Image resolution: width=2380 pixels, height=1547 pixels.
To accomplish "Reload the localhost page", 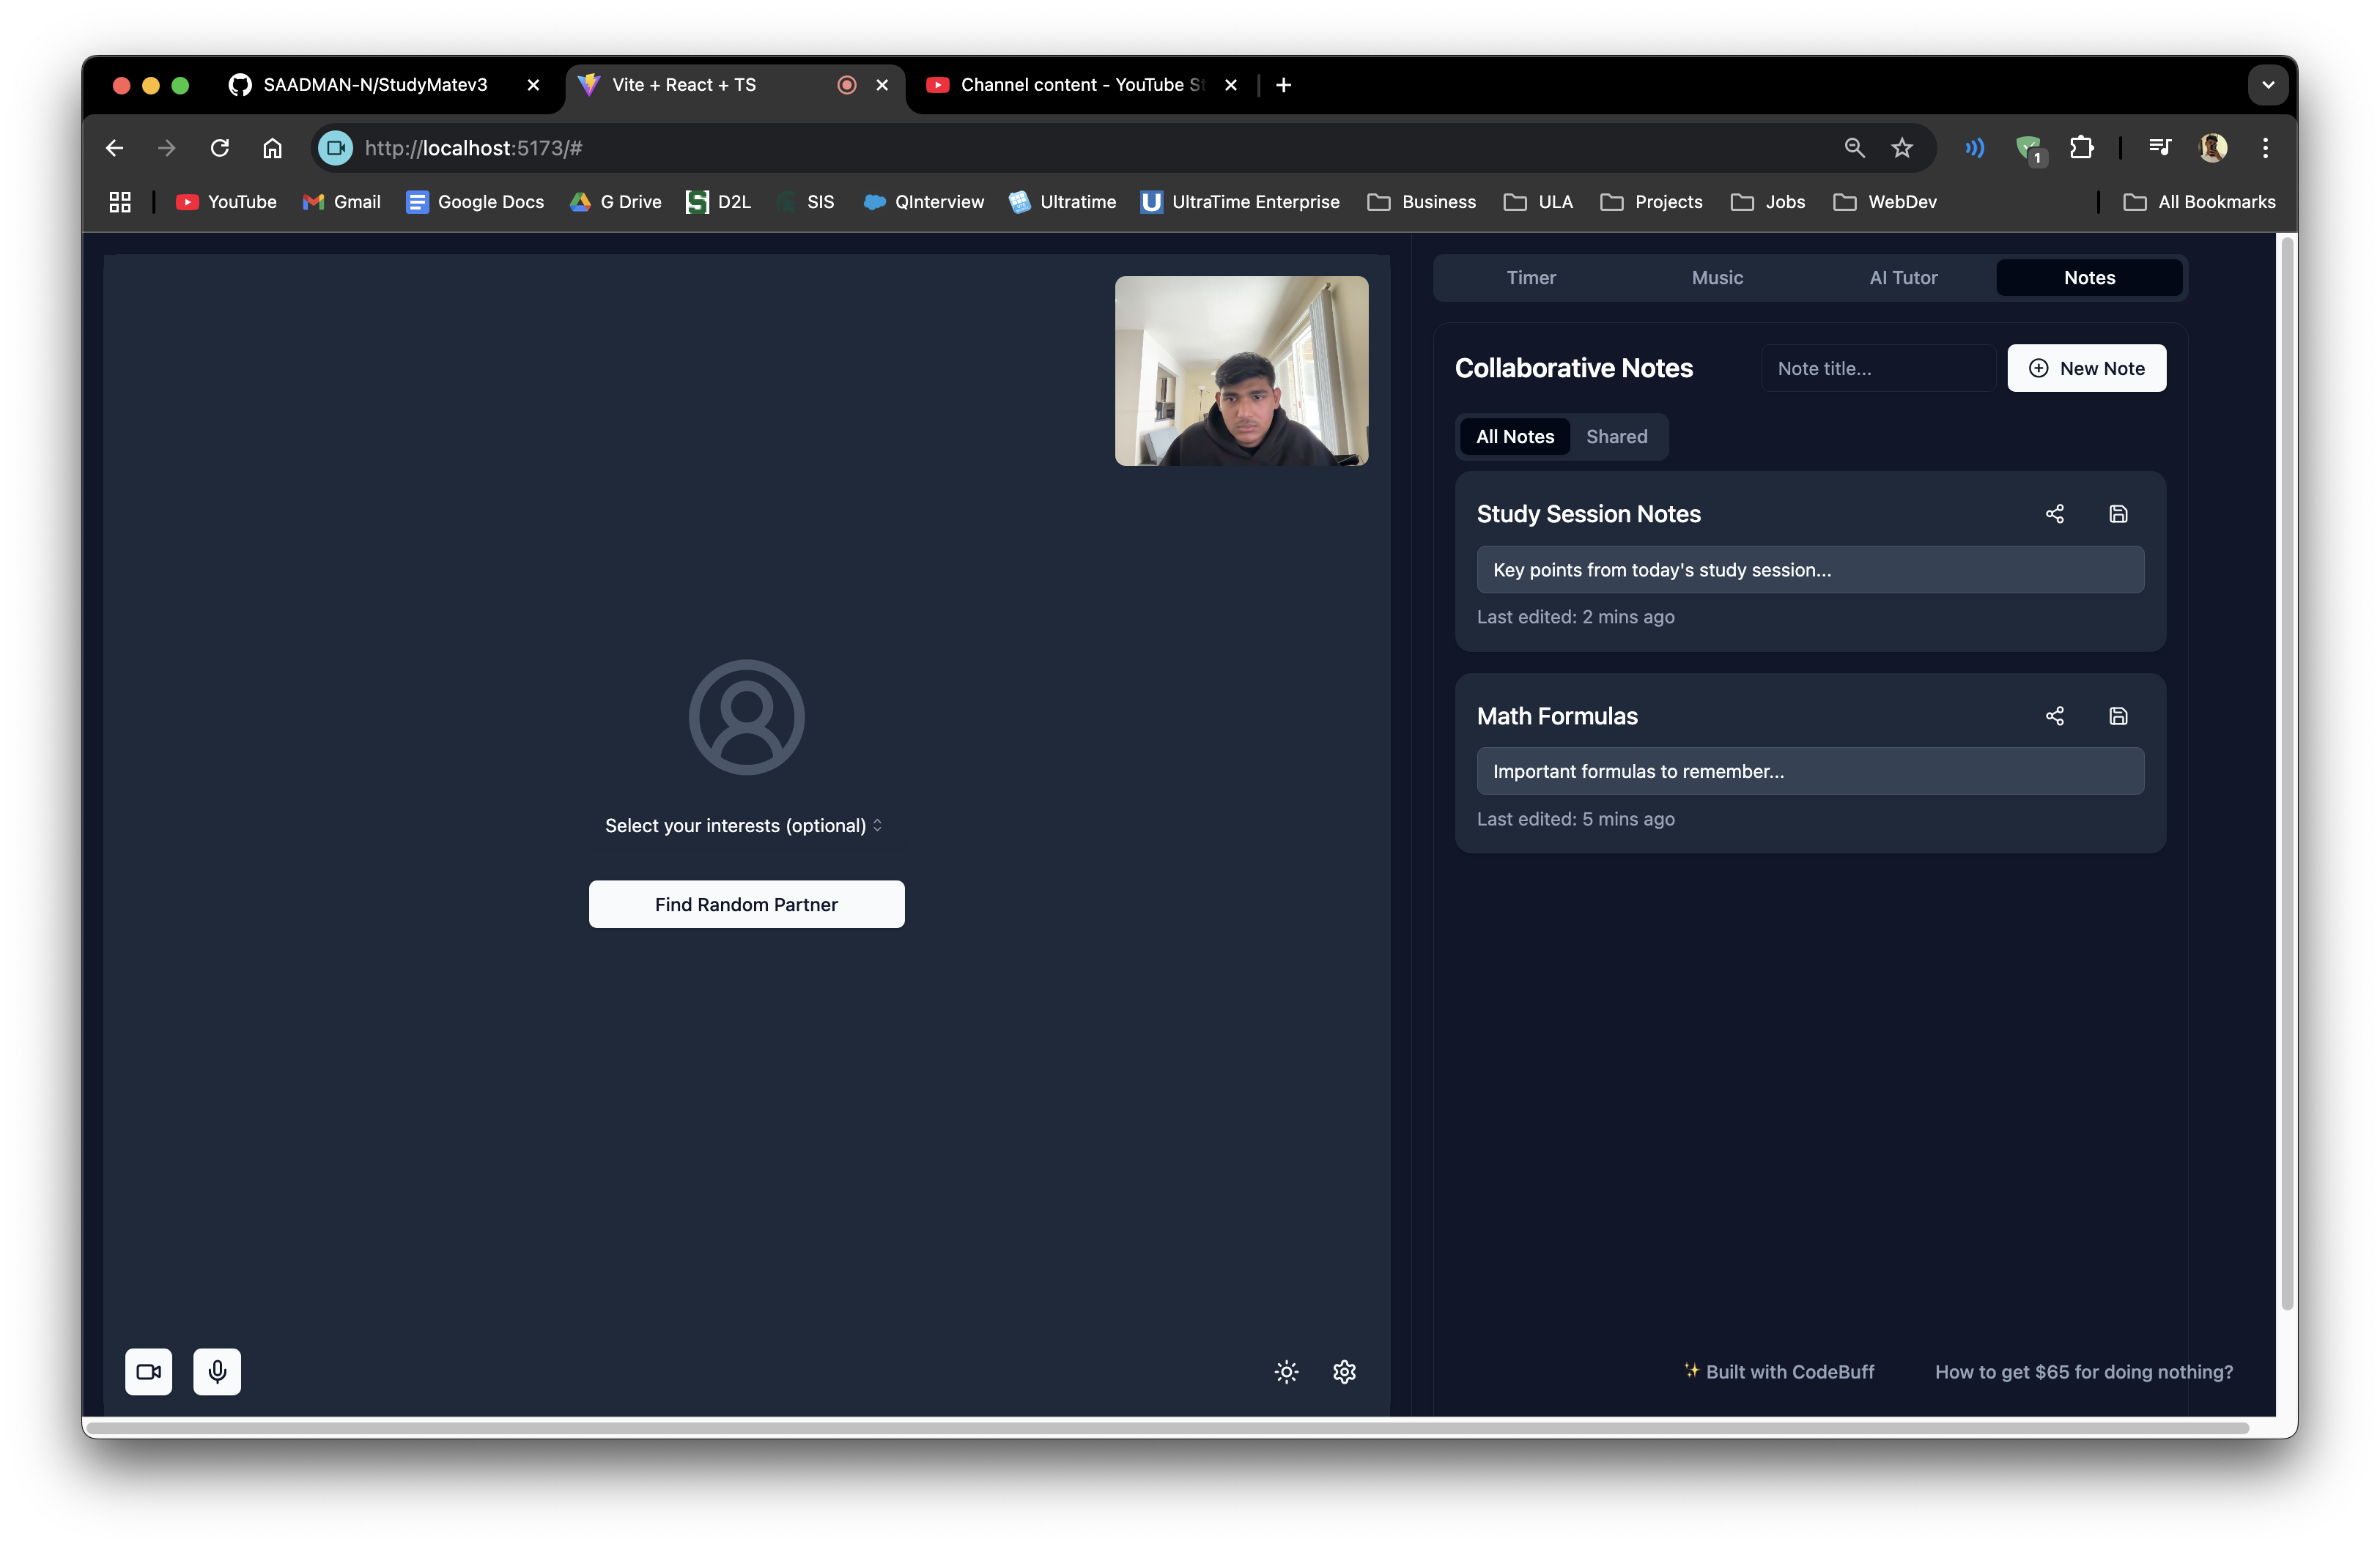I will click(x=220, y=148).
